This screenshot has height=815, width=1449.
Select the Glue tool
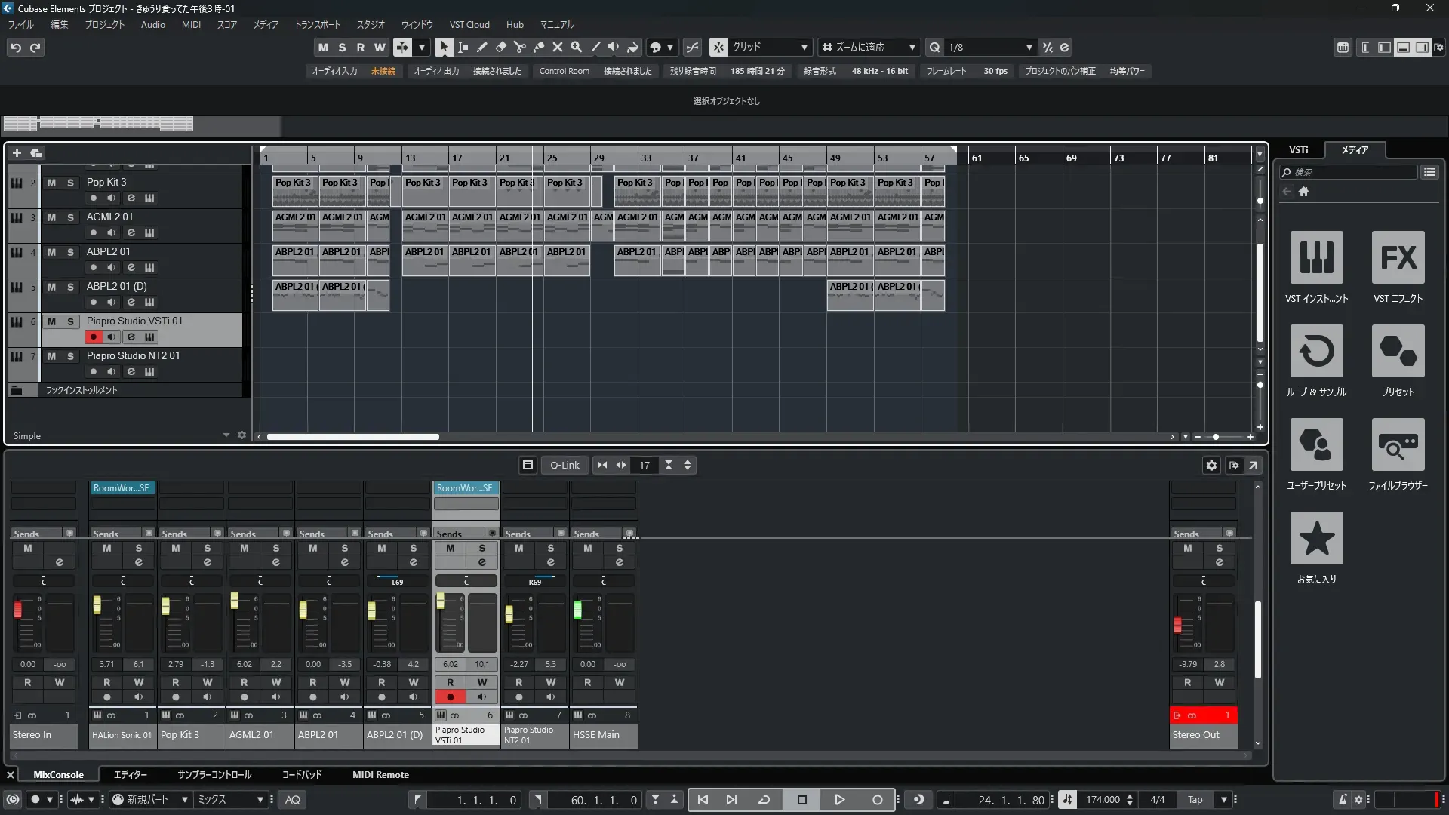[538, 47]
